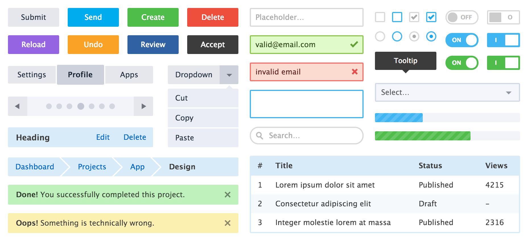The image size is (528, 241).
Task: Click the magnifier icon in the search box
Action: [x=259, y=136]
